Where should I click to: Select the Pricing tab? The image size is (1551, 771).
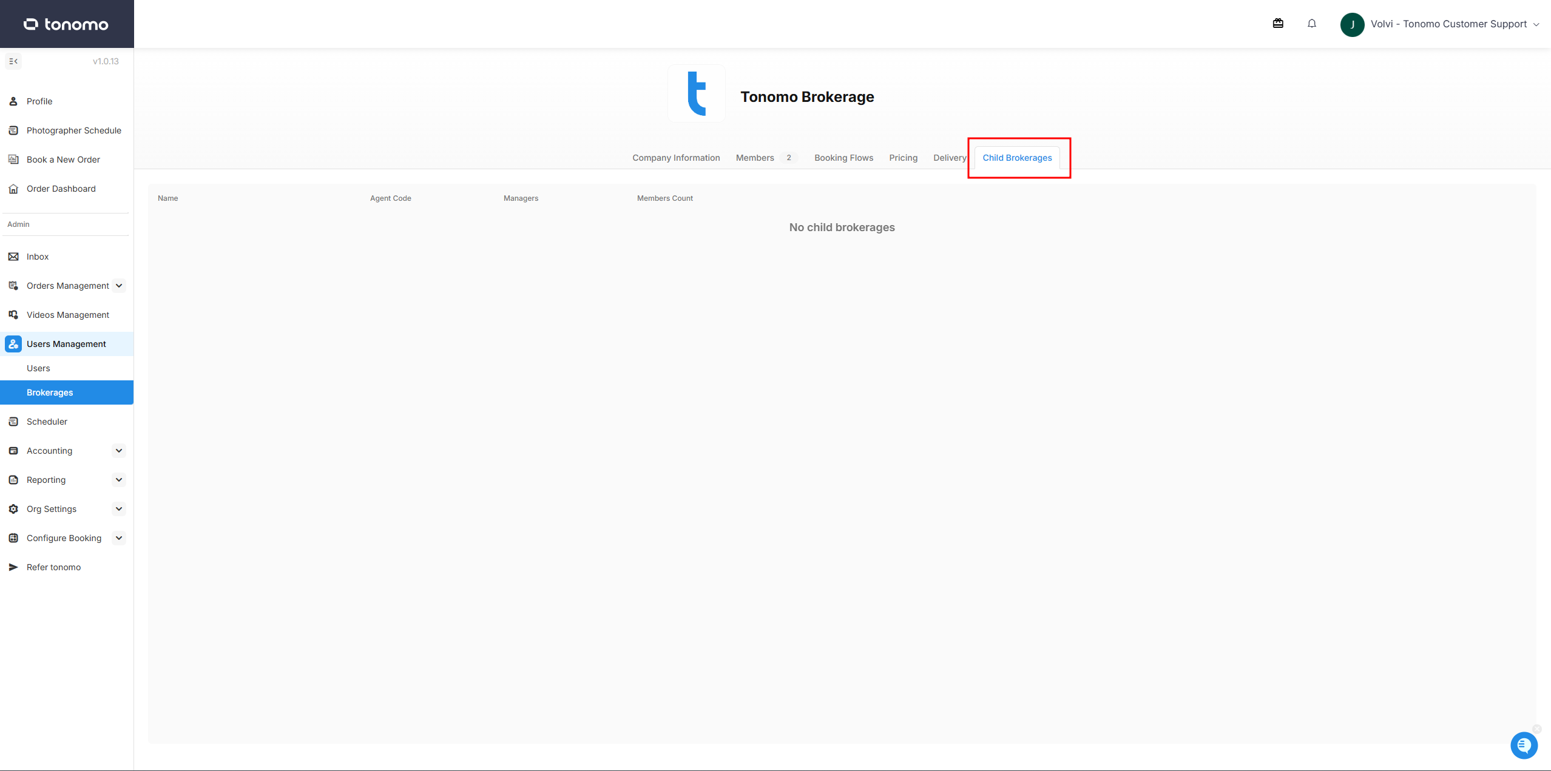click(x=903, y=158)
